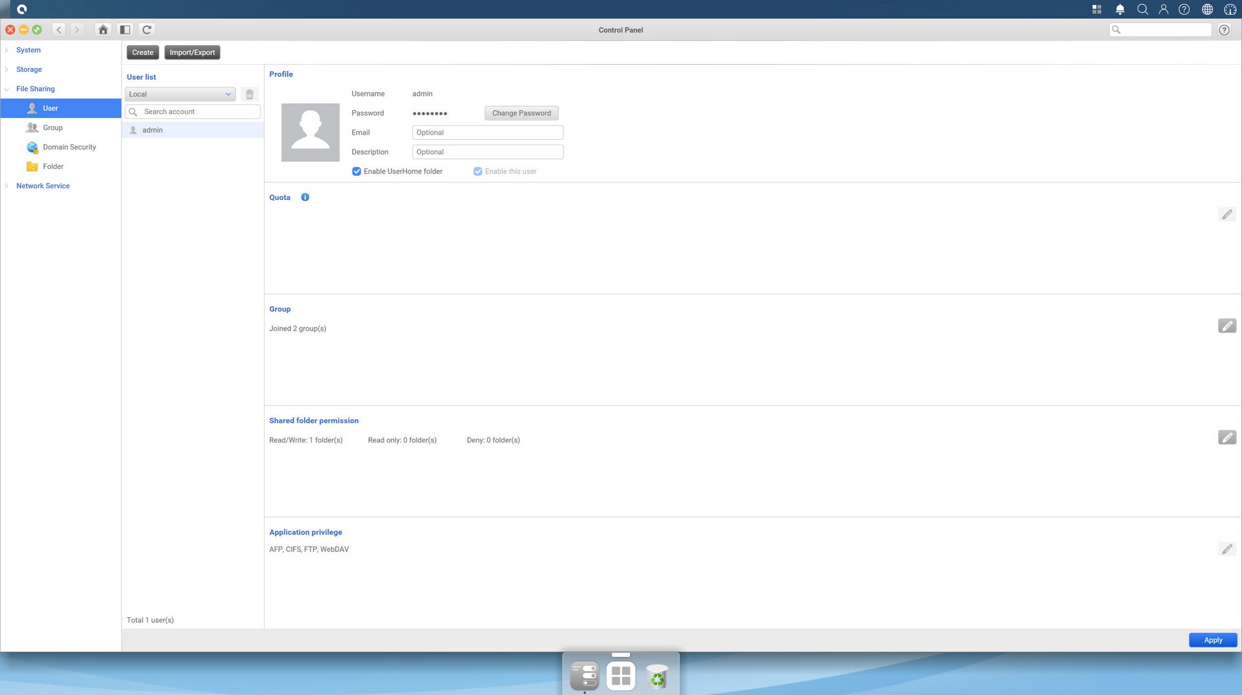This screenshot has width=1242, height=695.
Task: Click the Email input field
Action: click(488, 133)
